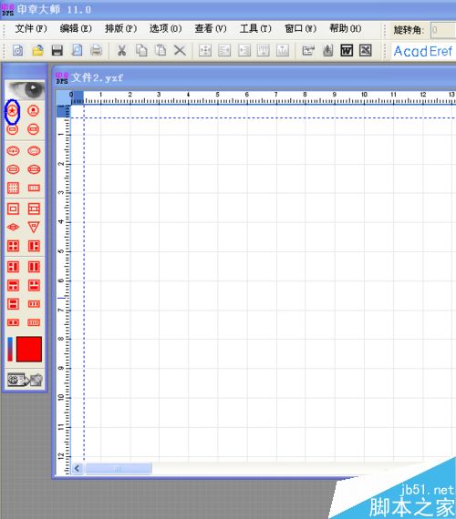This screenshot has width=456, height=519.
Task: Click the AcadEref font preview box
Action: pyautogui.click(x=423, y=51)
